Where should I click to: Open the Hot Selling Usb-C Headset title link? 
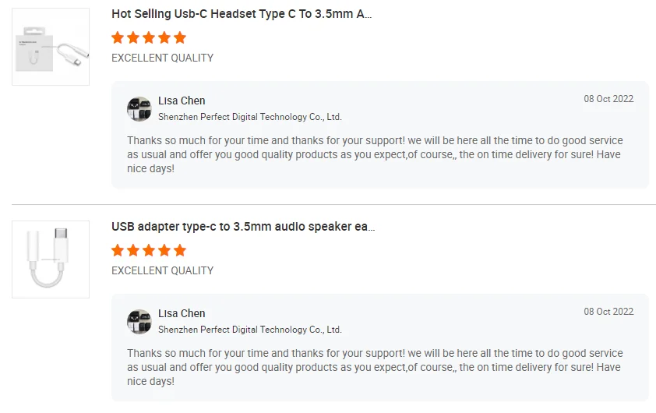(242, 14)
